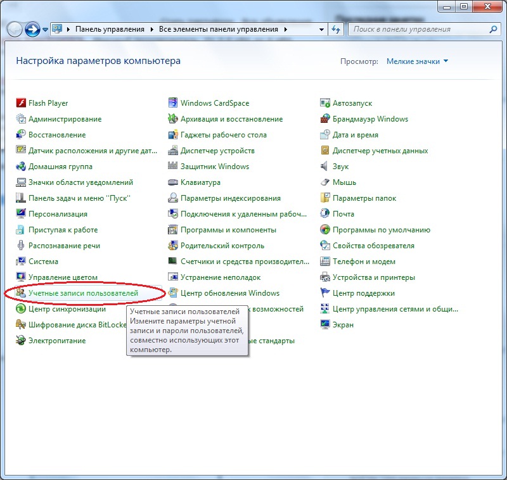The height and width of the screenshot is (480, 507).
Task: Open the Мелкие значки view dropdown
Action: point(417,61)
